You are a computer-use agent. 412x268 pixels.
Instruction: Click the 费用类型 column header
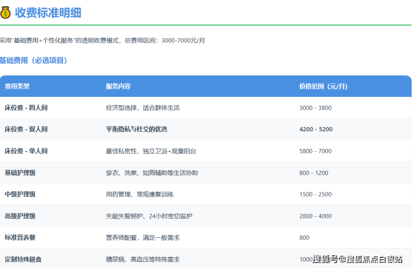(x=17, y=86)
